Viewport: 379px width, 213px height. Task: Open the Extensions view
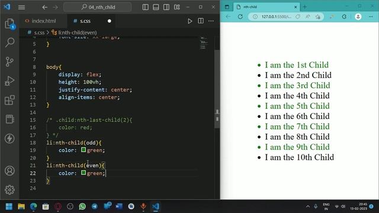tap(9, 100)
